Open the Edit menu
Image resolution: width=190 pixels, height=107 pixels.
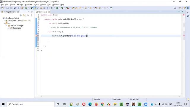(x=7, y=5)
